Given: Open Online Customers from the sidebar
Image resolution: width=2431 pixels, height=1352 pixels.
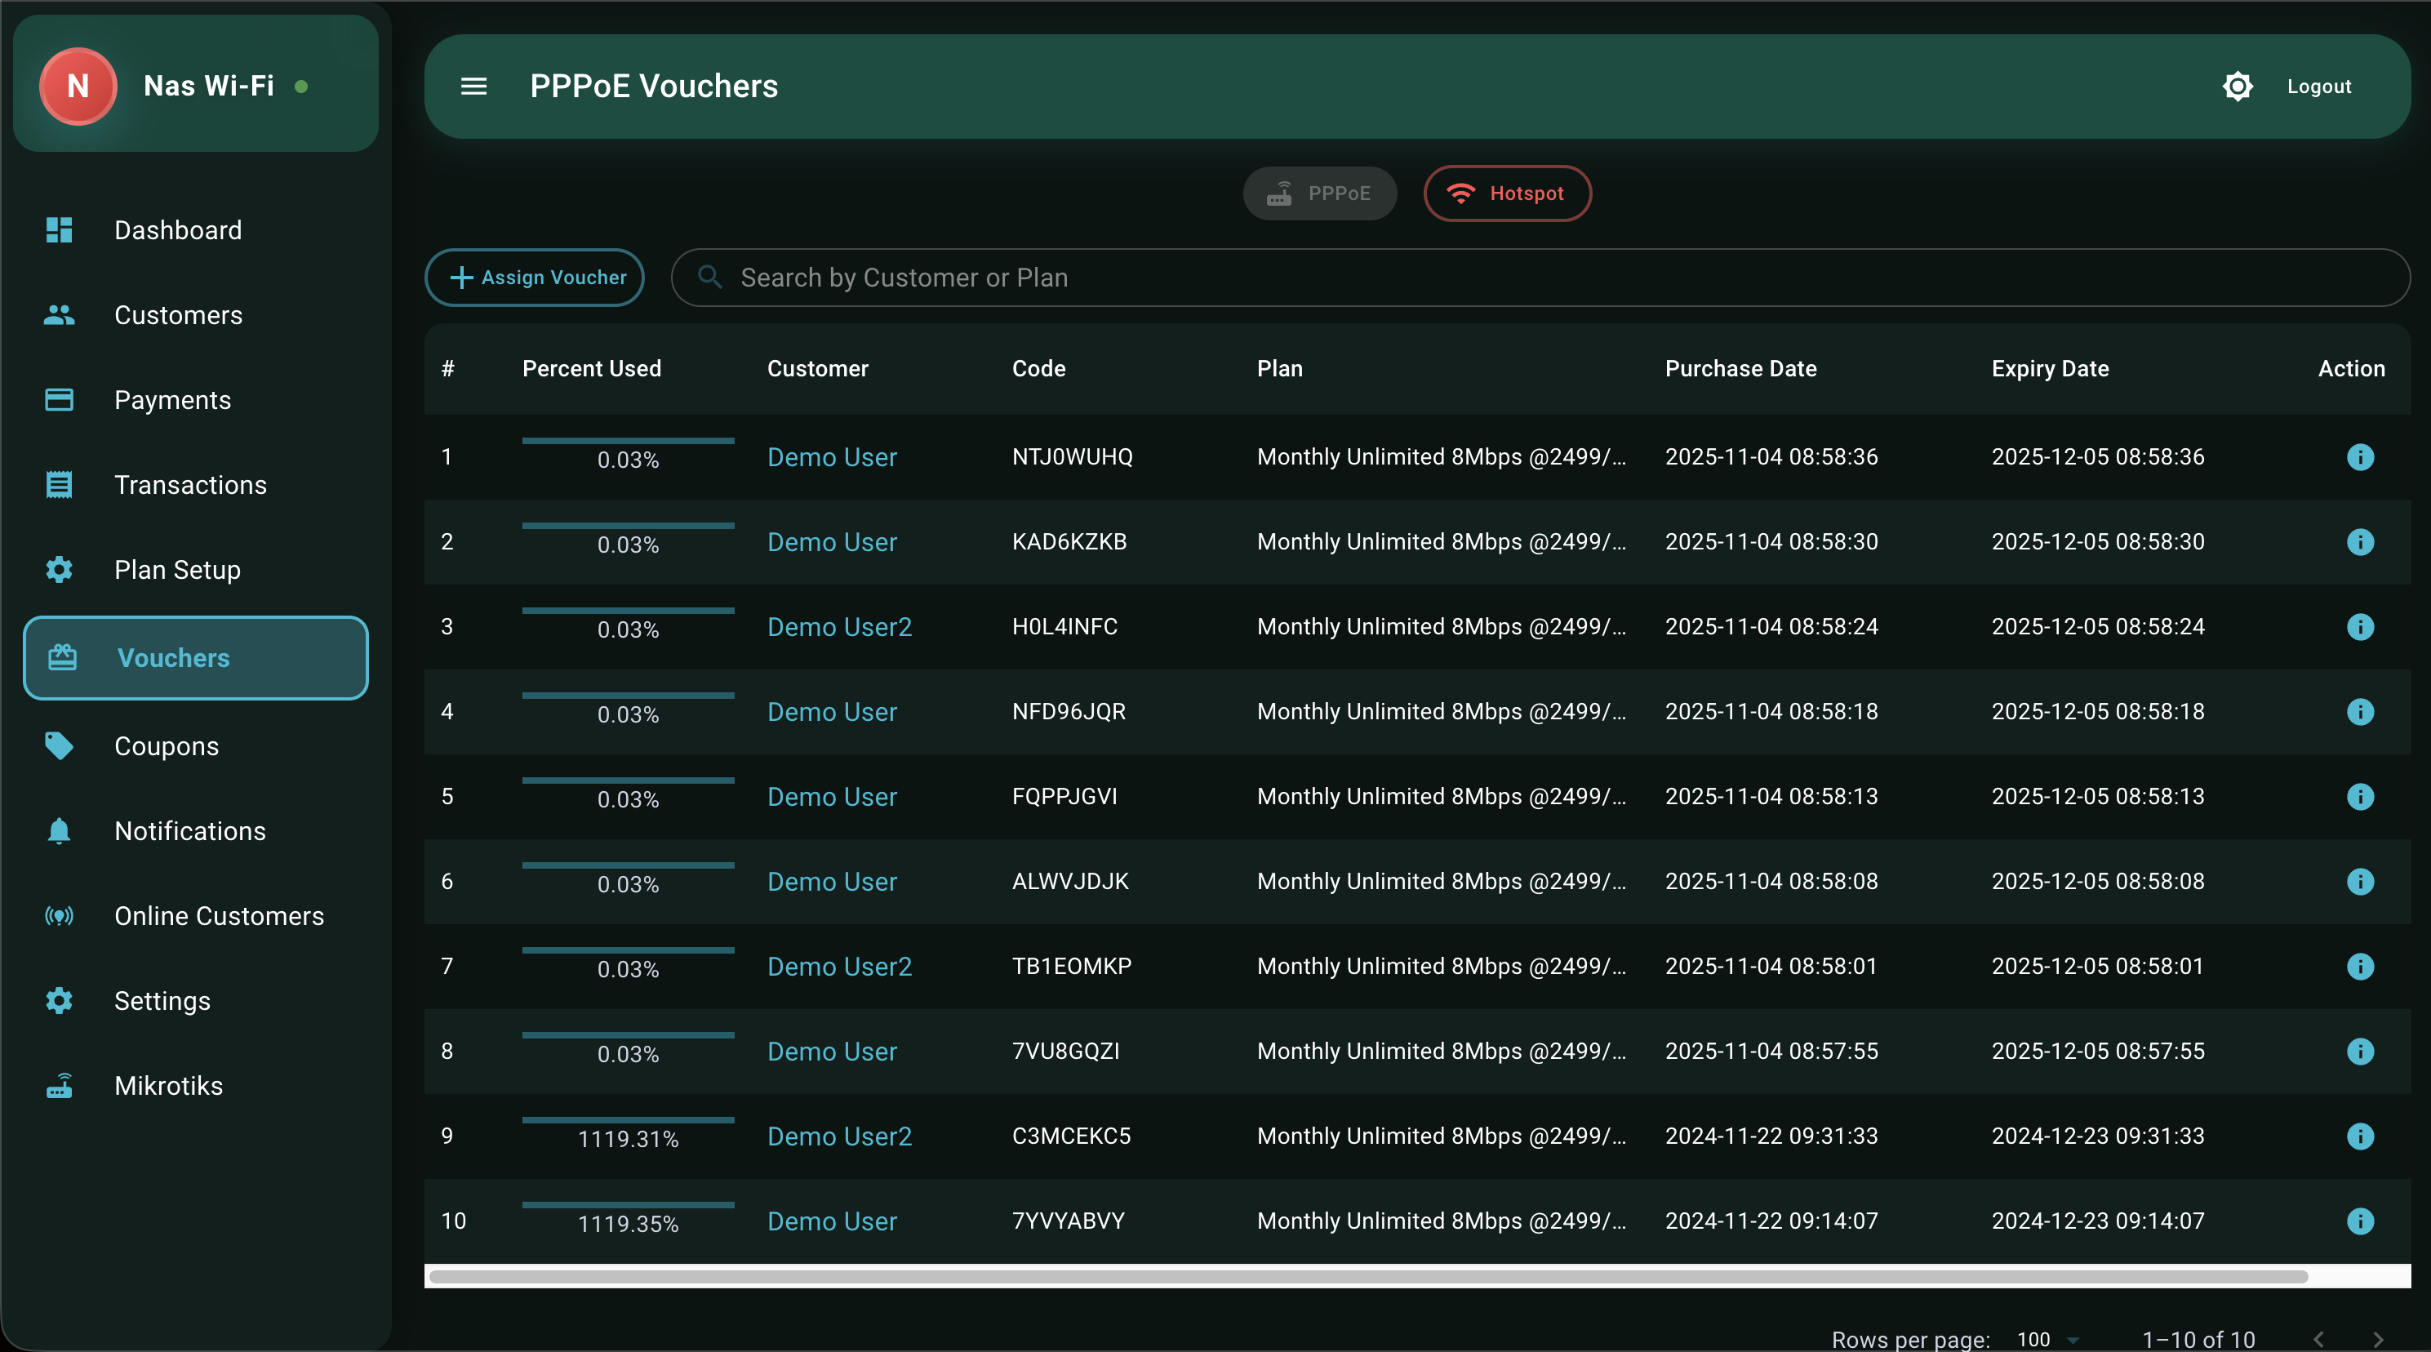Looking at the screenshot, I should [220, 915].
